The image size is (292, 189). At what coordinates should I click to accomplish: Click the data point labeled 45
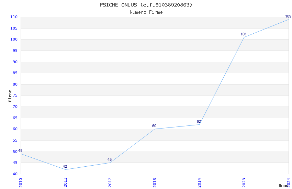110,163
